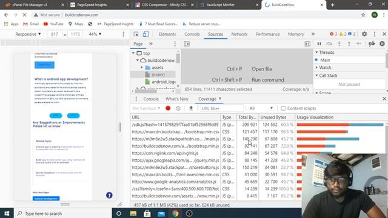The width and height of the screenshot is (388, 218).
Task: Expand the assets folder
Action: pos(142,67)
